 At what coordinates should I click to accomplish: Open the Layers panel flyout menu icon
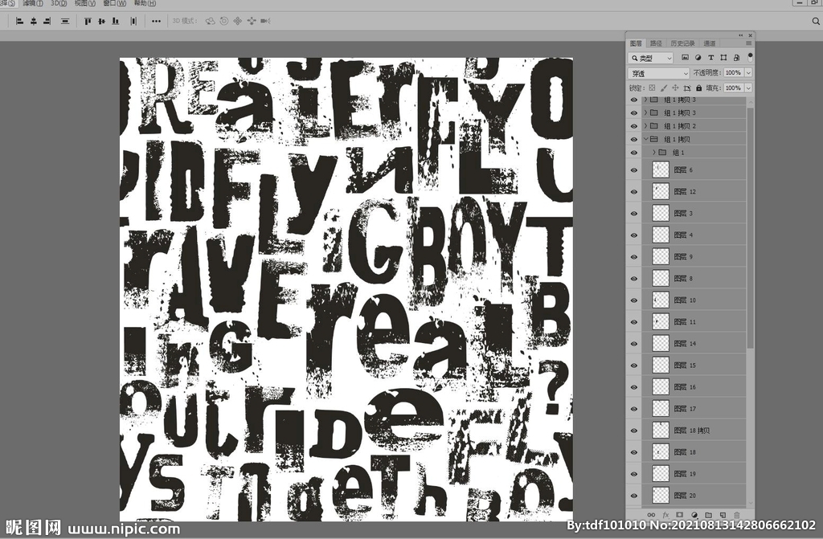tap(748, 43)
